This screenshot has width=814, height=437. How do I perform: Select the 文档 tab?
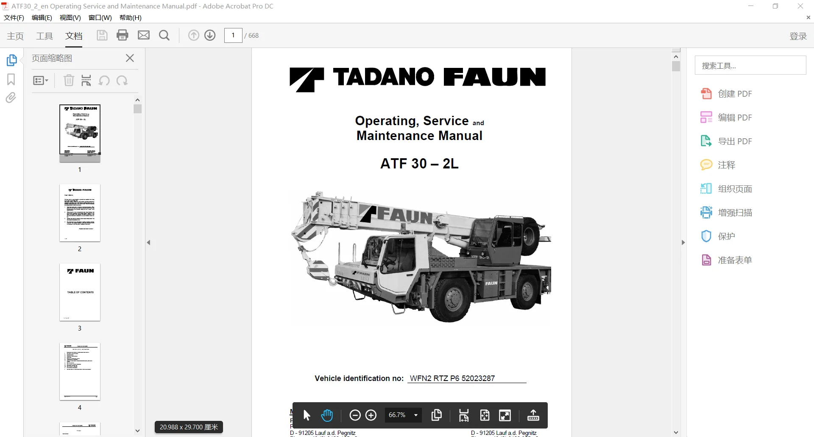pyautogui.click(x=74, y=36)
